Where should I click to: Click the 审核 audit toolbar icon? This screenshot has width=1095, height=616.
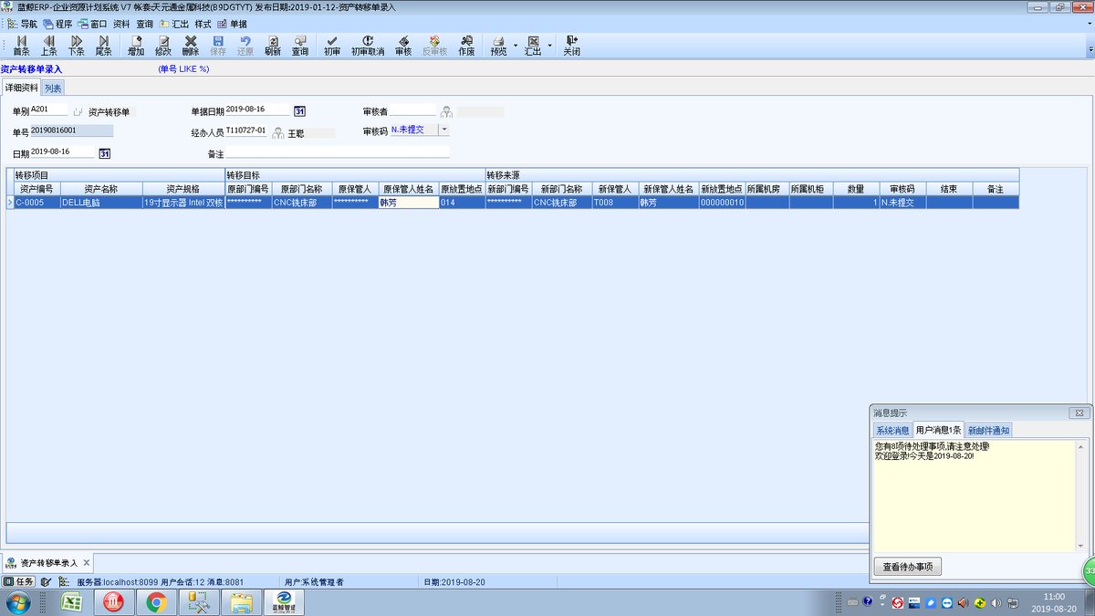403,46
